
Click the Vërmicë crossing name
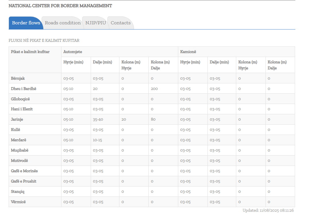pyautogui.click(x=18, y=202)
